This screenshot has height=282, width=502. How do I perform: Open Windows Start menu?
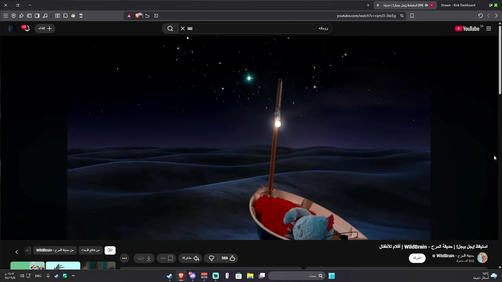pyautogui.click(x=331, y=276)
